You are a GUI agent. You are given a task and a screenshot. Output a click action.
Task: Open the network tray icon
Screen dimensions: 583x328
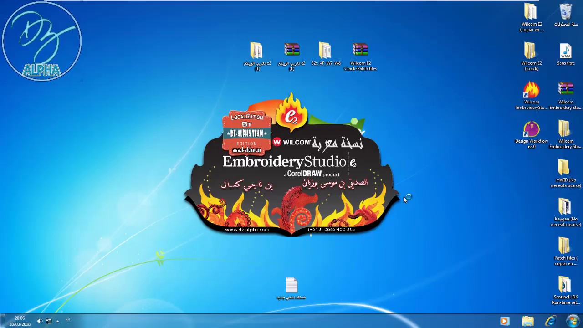[x=49, y=321]
